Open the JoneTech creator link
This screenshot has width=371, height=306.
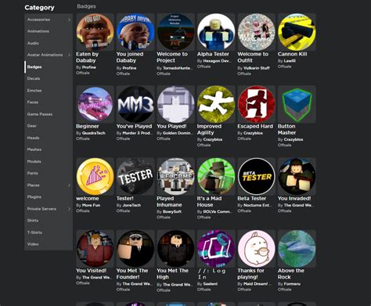tap(131, 205)
